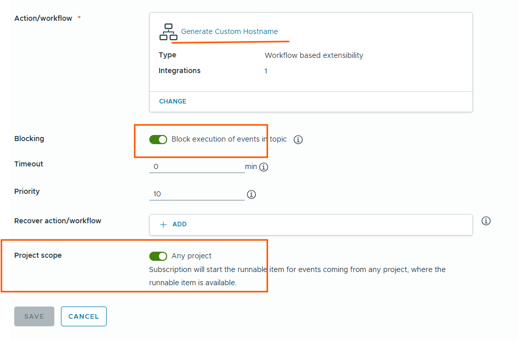Click the Workflow based extensibility type value

click(x=314, y=55)
